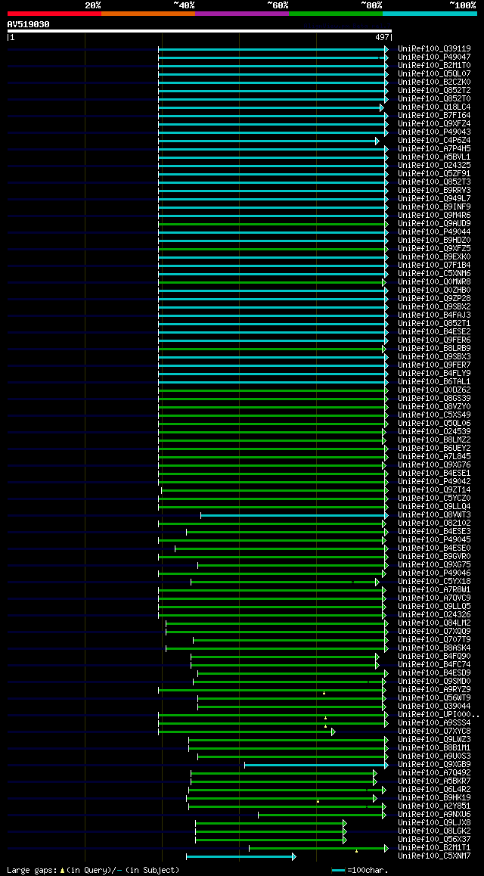The height and width of the screenshot is (876, 484).
Task: Click the UniRef100_O24325 hit name
Action: pyautogui.click(x=434, y=166)
